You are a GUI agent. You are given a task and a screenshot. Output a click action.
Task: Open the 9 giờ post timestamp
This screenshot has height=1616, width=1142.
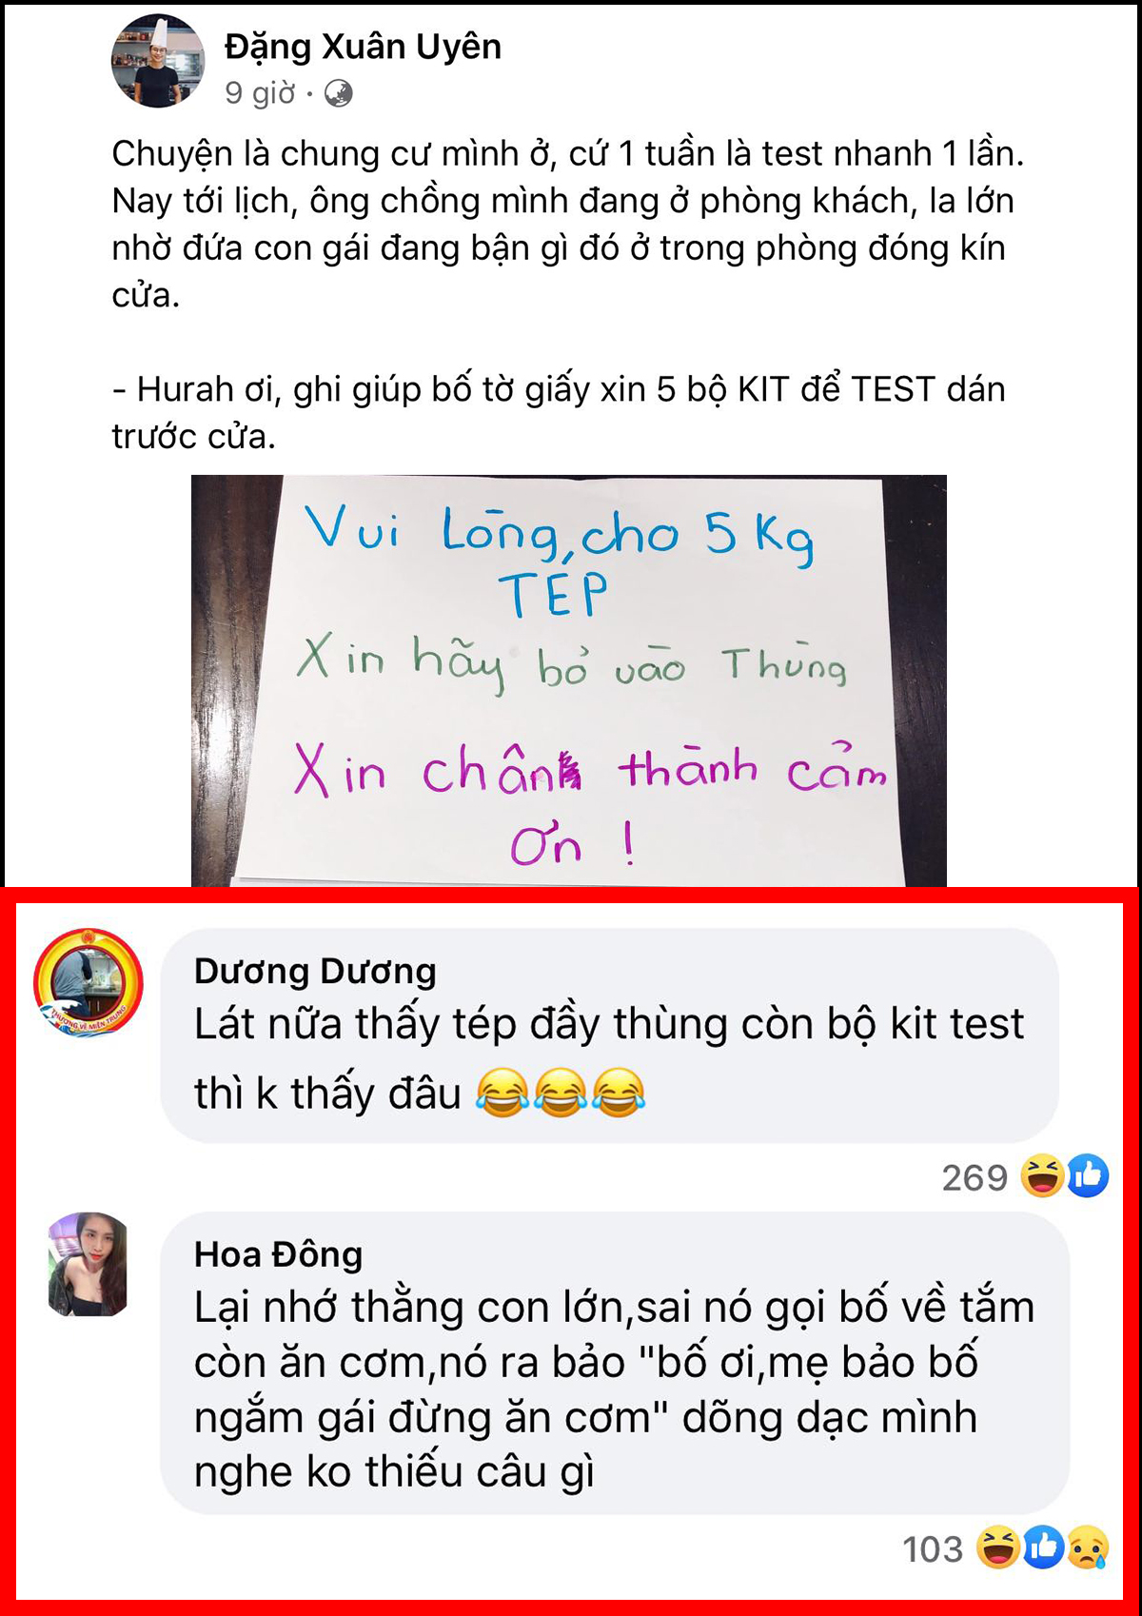pyautogui.click(x=260, y=93)
